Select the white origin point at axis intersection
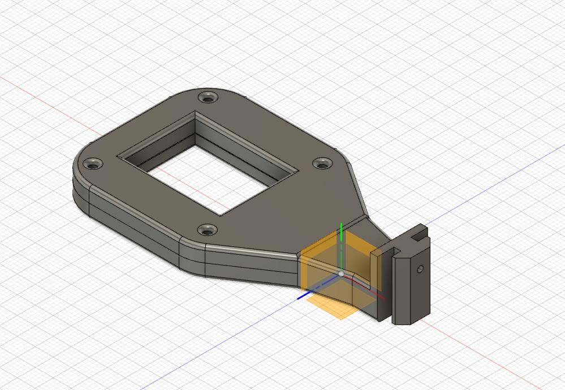Viewport: 565px width, 390px height. (341, 274)
